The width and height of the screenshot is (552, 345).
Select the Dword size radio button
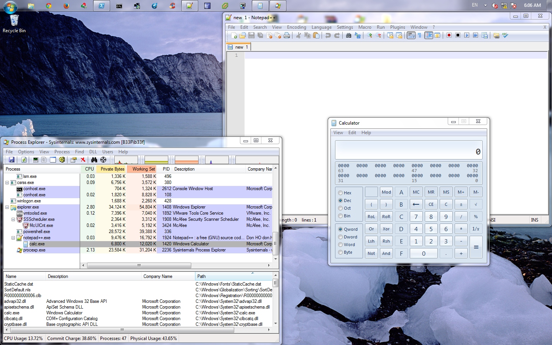pos(340,237)
